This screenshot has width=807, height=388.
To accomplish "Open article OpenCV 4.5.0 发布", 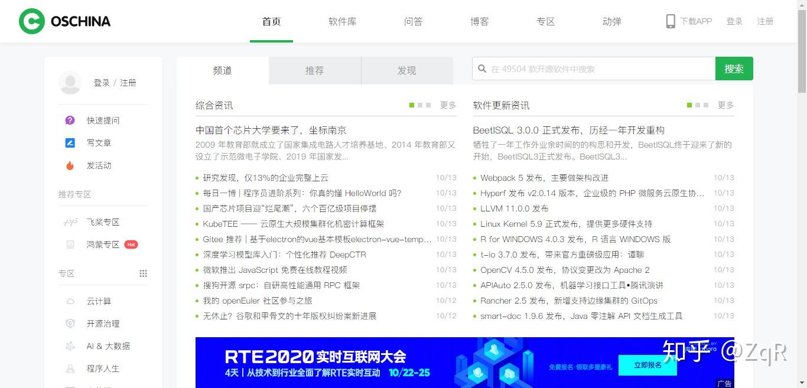I will tap(565, 270).
